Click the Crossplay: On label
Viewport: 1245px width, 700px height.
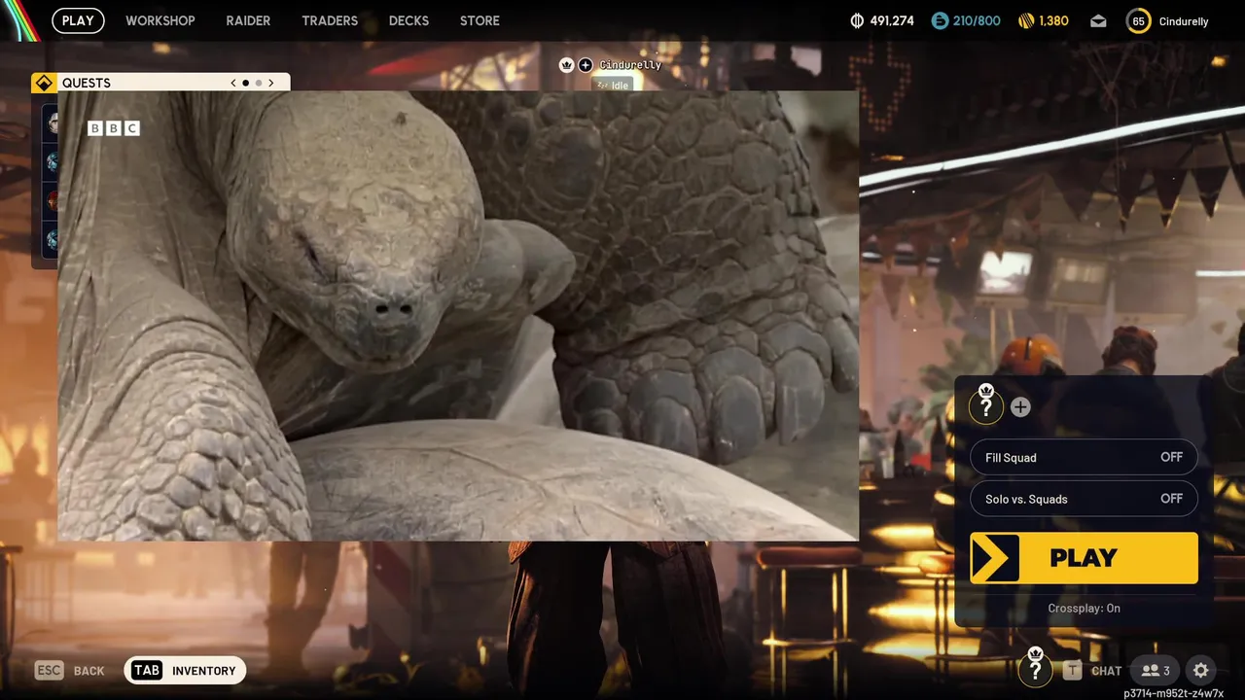coord(1084,608)
